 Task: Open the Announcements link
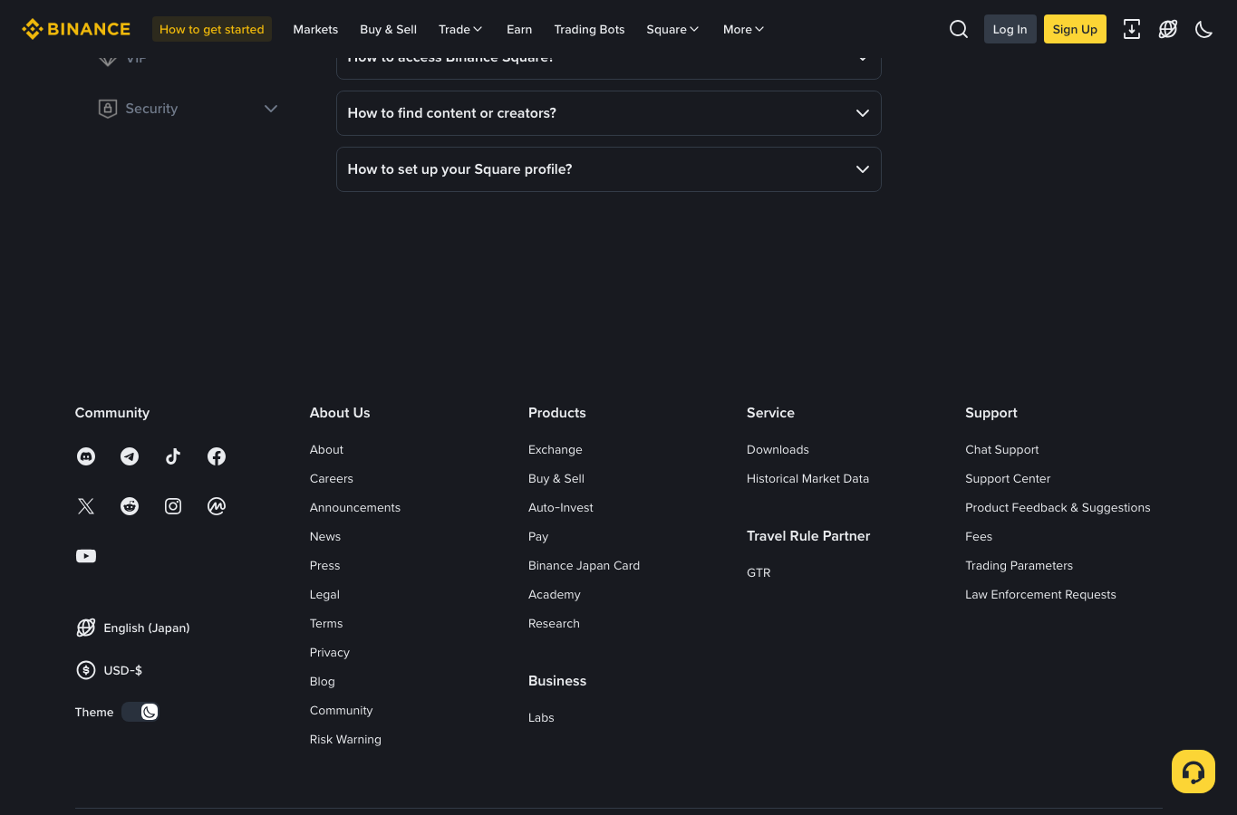click(x=355, y=507)
